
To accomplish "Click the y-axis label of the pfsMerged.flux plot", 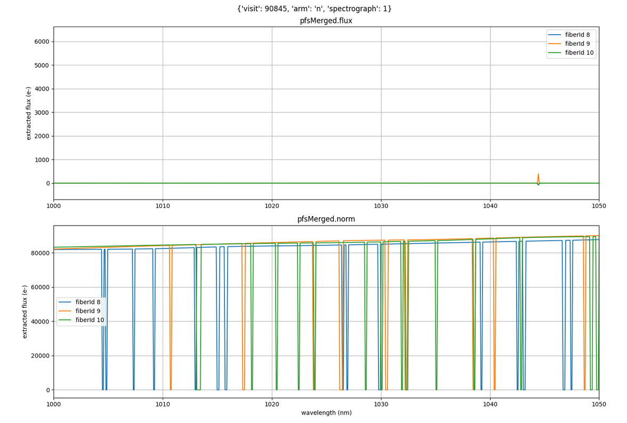I will pos(29,113).
